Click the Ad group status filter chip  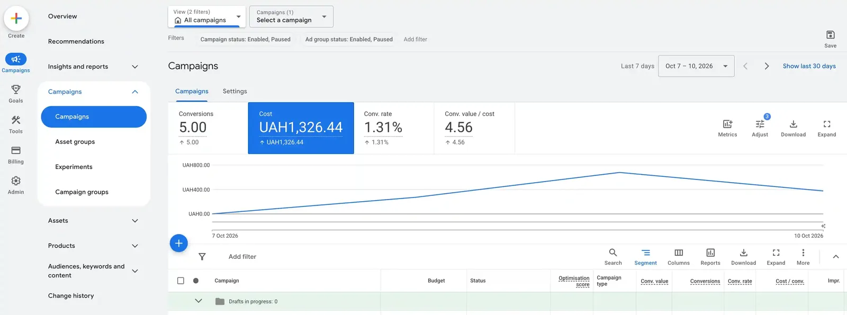click(349, 39)
